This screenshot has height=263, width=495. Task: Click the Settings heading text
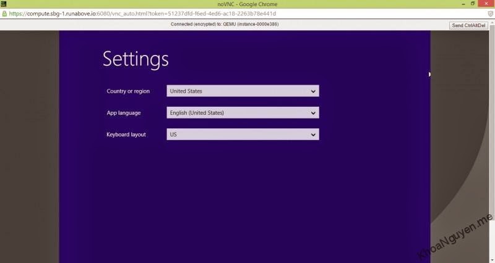pyautogui.click(x=136, y=59)
